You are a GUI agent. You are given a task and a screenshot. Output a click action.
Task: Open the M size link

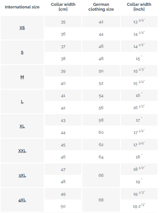pyautogui.click(x=22, y=77)
